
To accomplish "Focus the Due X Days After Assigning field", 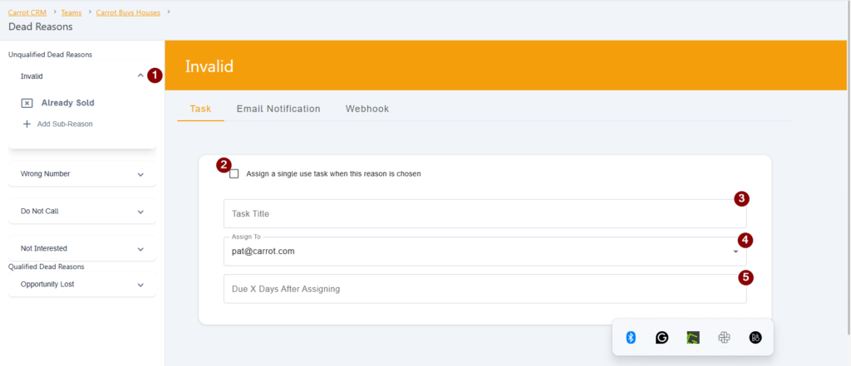I will [x=485, y=289].
